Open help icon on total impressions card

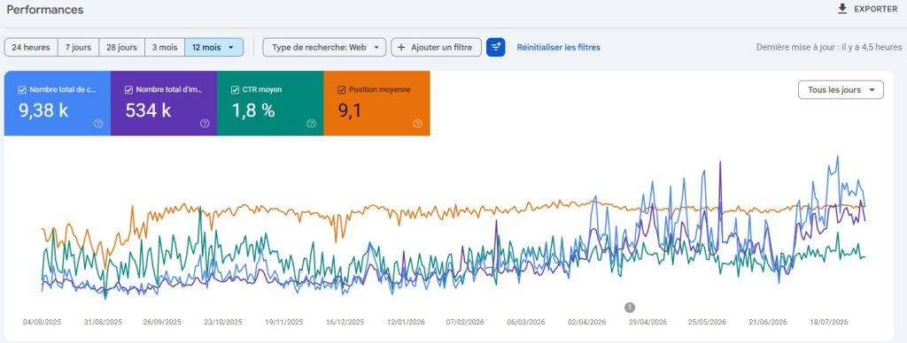point(205,123)
